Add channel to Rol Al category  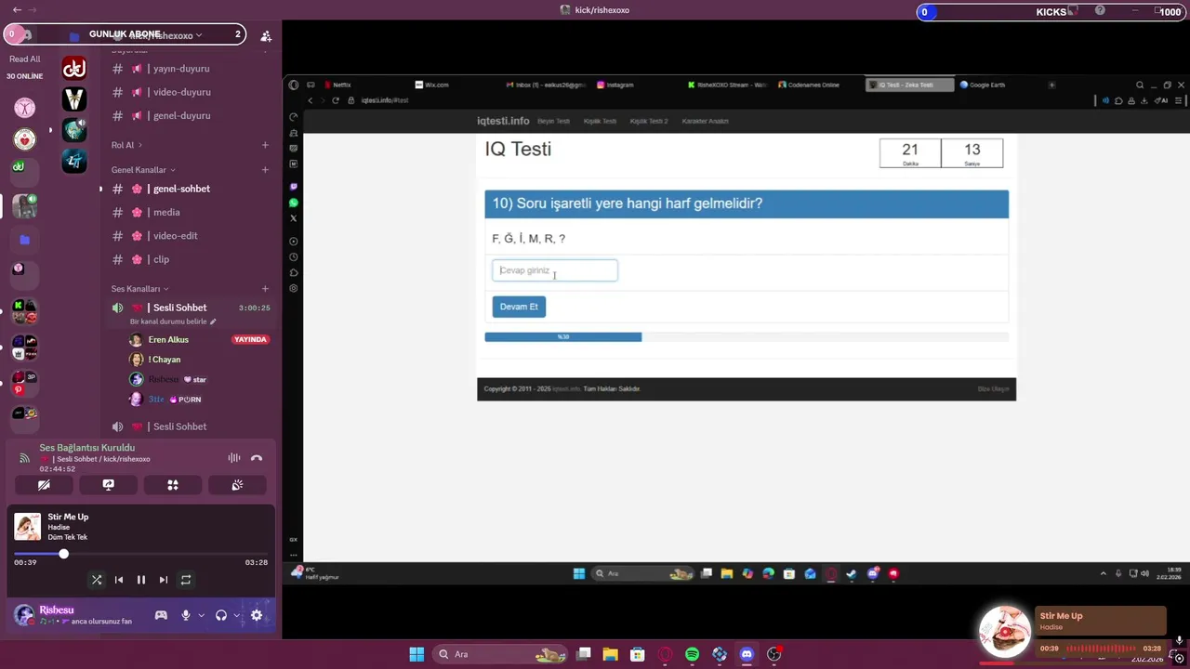coord(265,145)
